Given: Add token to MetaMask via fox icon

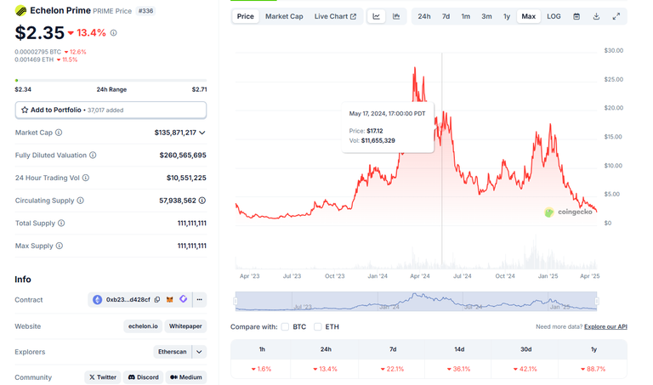Looking at the screenshot, I should pyautogui.click(x=169, y=300).
